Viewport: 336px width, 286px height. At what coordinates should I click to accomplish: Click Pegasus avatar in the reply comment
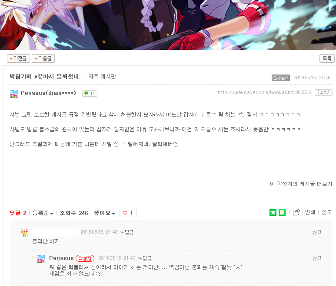[x=41, y=259]
